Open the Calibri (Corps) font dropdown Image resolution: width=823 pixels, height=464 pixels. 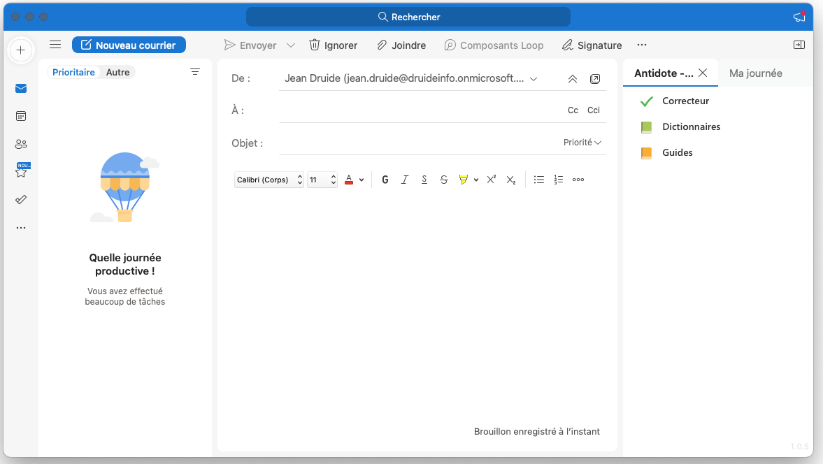click(x=269, y=180)
